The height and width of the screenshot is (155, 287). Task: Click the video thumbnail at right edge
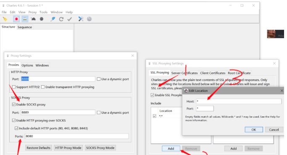click(x=276, y=34)
